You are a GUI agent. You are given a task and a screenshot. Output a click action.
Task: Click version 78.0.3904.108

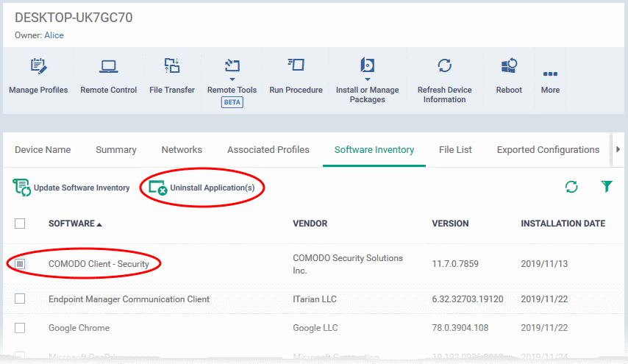click(x=460, y=328)
